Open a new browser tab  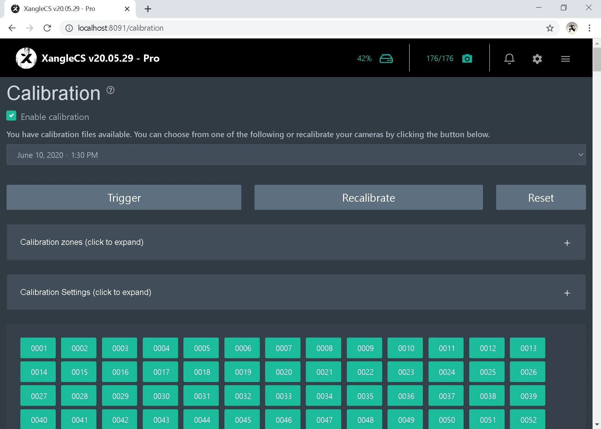tap(148, 9)
